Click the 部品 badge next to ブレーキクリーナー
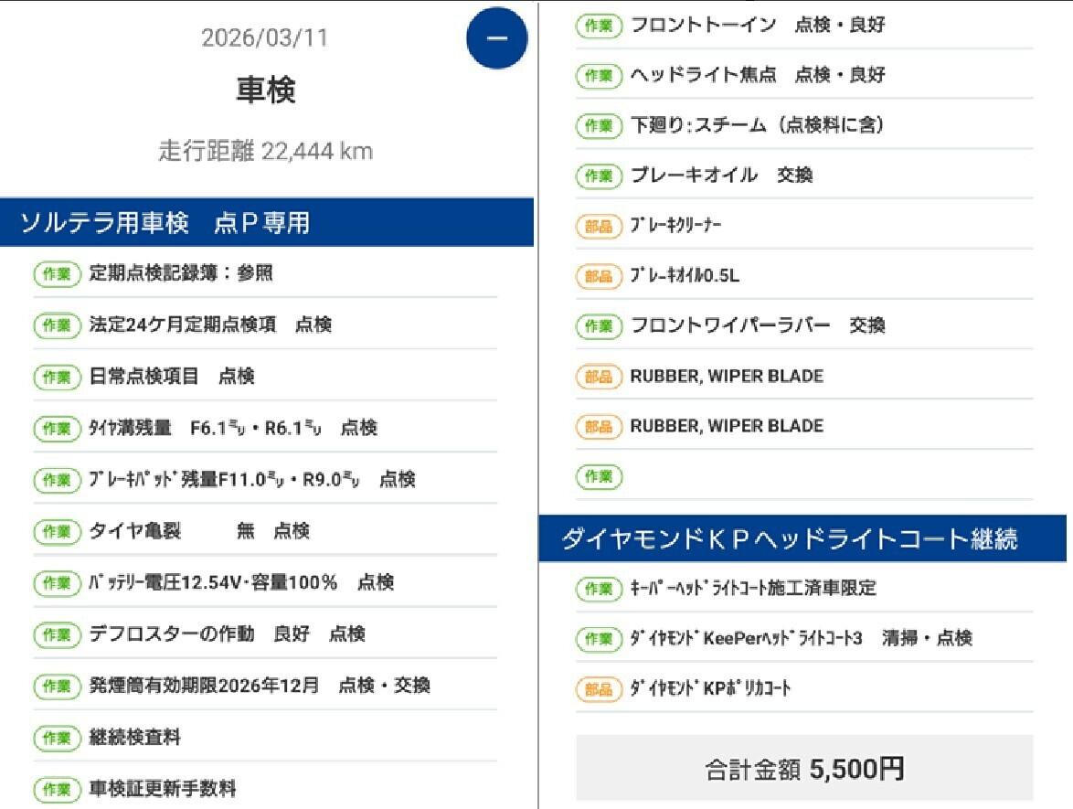Screen dimensions: 1073x809 (x=599, y=226)
